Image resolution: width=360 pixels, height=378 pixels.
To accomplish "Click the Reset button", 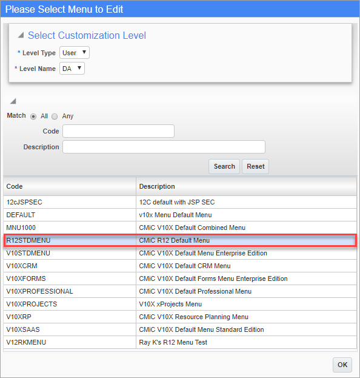I will pos(256,166).
